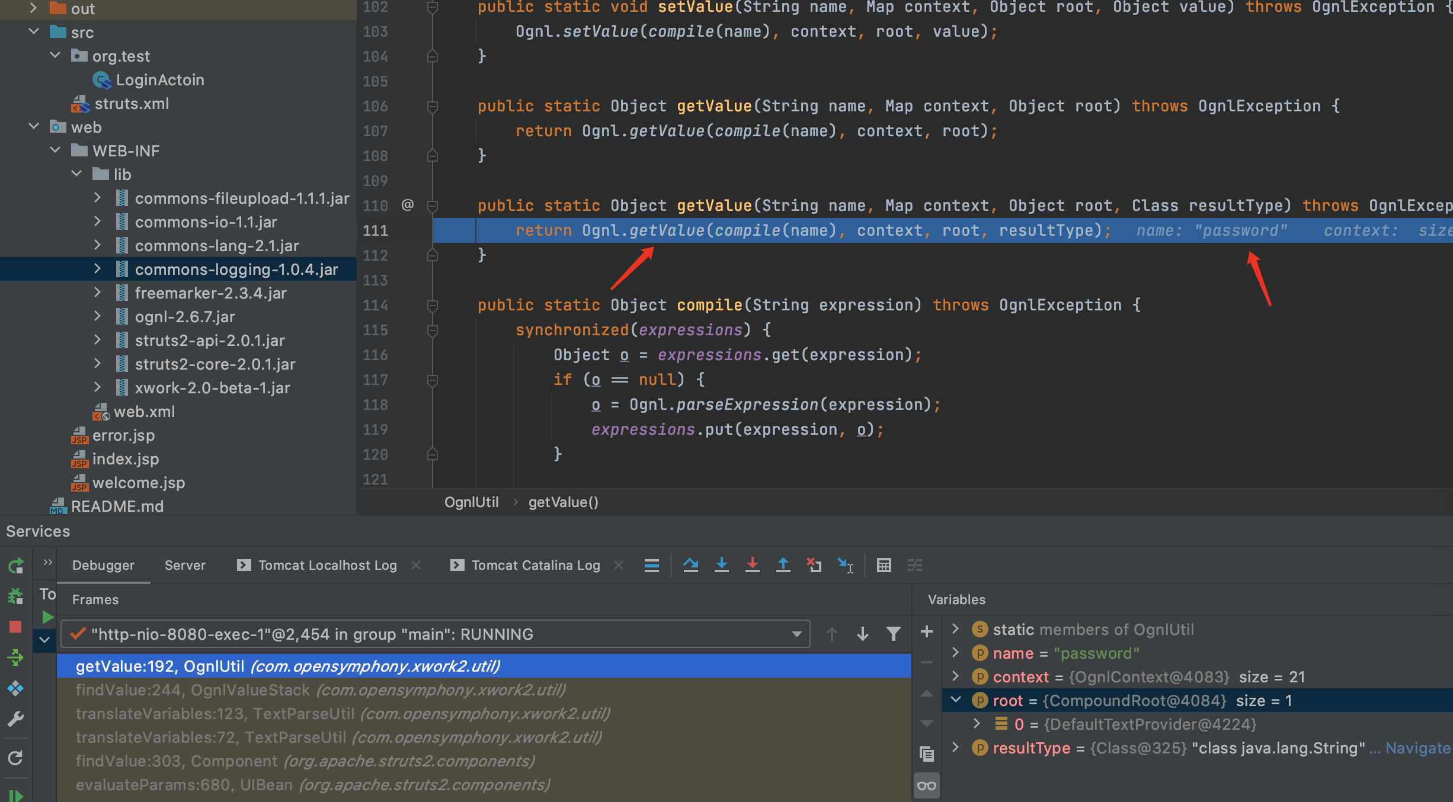Click Drop Frame debugger icon
Screen dimensions: 1453x802
click(x=814, y=565)
